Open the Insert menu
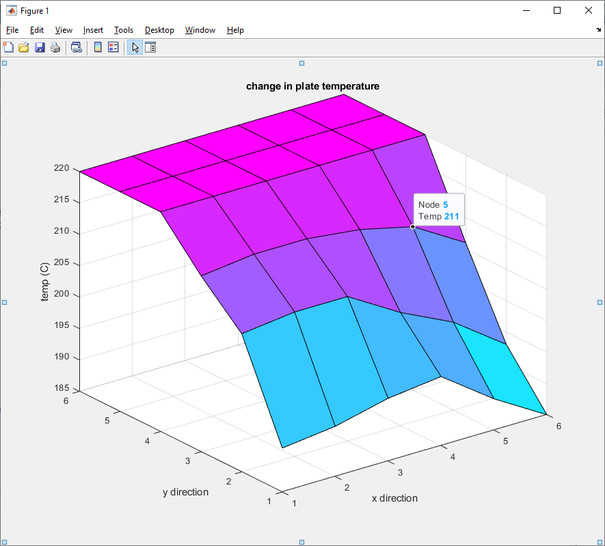 93,30
